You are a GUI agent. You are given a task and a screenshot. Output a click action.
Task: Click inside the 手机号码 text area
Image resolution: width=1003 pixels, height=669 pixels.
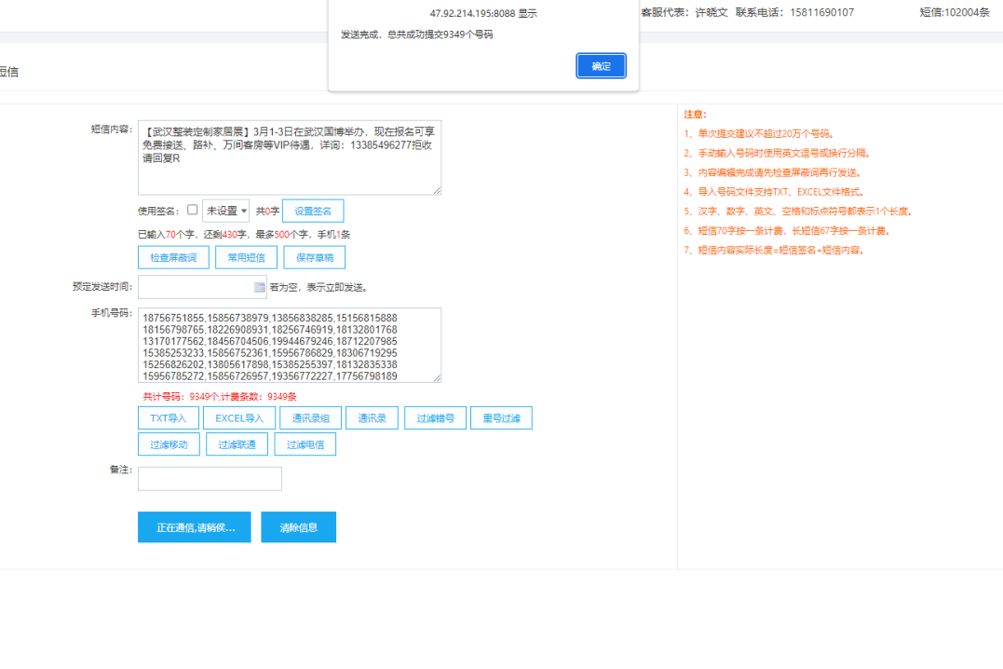tap(289, 345)
